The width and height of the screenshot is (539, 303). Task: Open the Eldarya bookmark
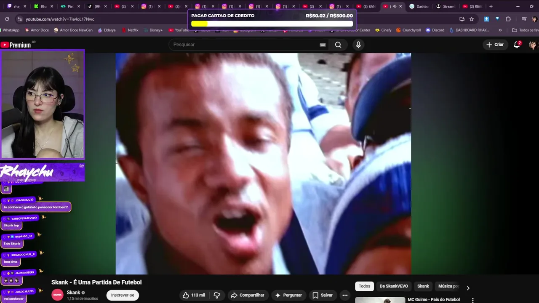pyautogui.click(x=107, y=30)
